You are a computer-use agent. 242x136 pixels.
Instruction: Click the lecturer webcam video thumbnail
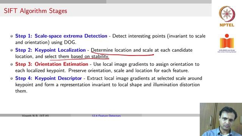221,119
